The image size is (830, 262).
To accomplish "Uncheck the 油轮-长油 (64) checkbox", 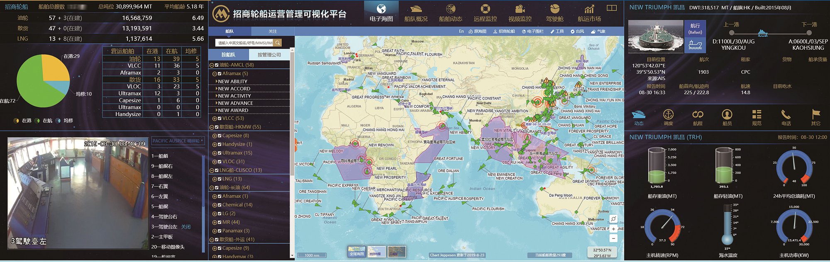I will [217, 188].
